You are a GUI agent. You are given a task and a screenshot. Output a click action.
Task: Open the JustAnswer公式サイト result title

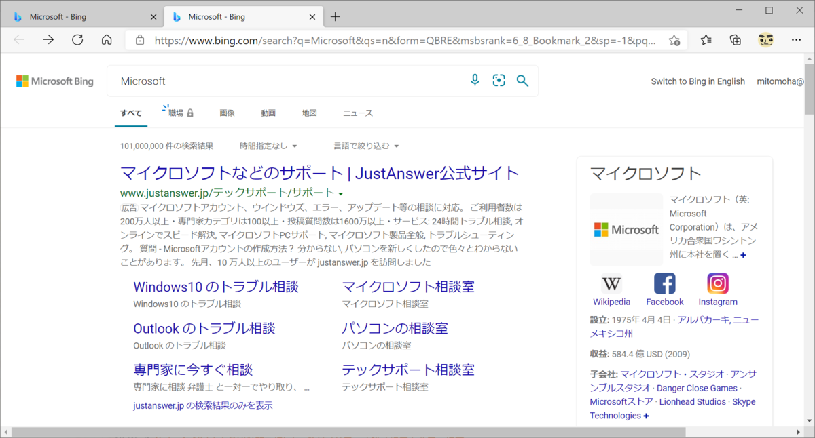pyautogui.click(x=319, y=173)
